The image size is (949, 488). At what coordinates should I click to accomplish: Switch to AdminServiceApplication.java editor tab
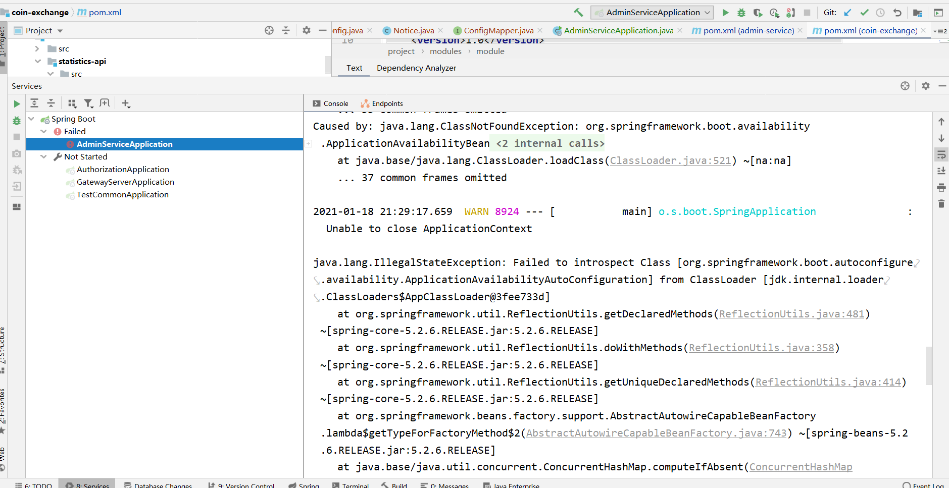click(618, 30)
